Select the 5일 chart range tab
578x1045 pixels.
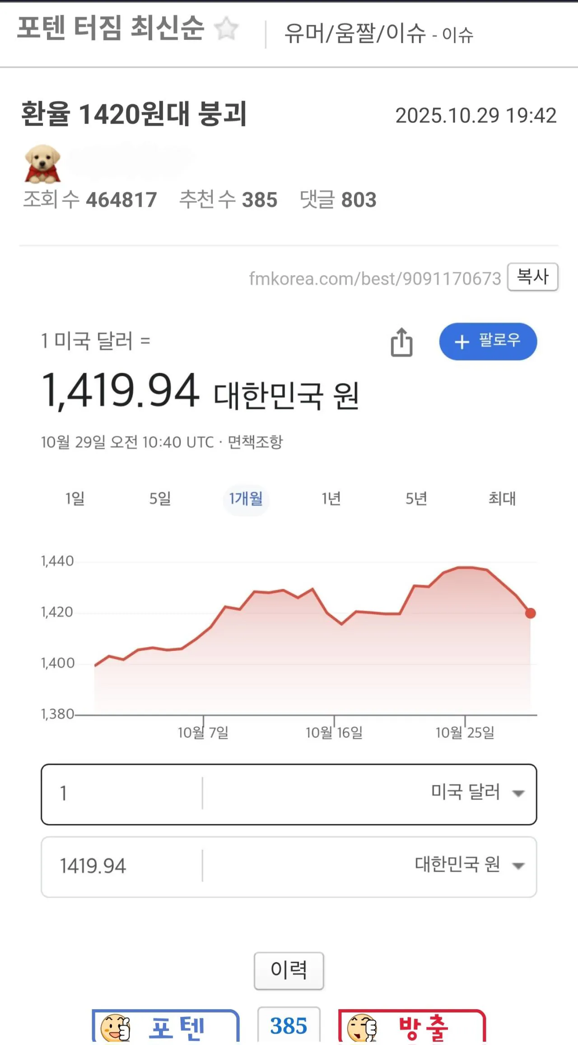160,499
